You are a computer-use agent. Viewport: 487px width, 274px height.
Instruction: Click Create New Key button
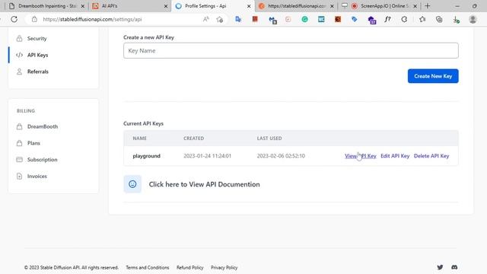pos(433,76)
